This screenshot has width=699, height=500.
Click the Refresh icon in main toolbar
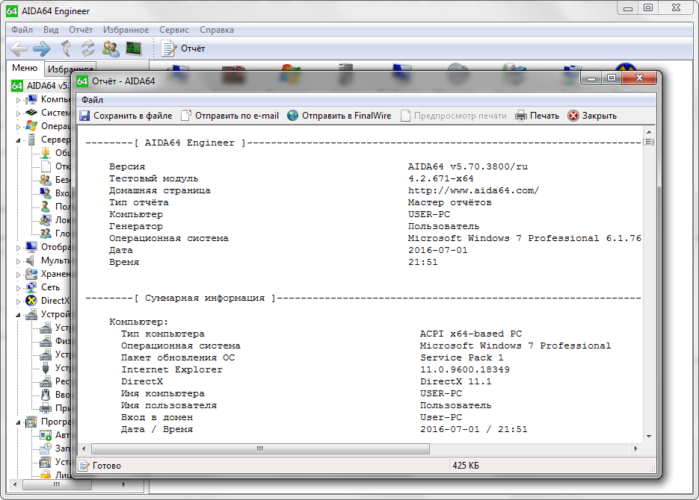tap(88, 49)
